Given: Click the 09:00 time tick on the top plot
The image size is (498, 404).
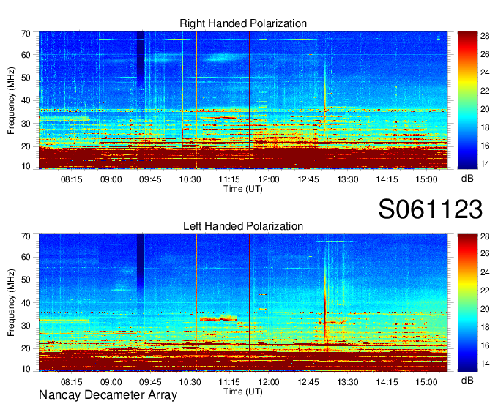Looking at the screenshot, I should 111,179.
